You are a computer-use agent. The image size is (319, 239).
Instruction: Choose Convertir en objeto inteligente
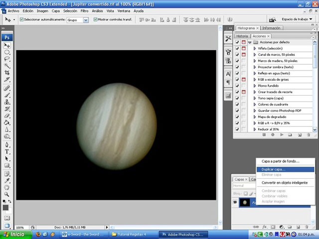(x=285, y=183)
